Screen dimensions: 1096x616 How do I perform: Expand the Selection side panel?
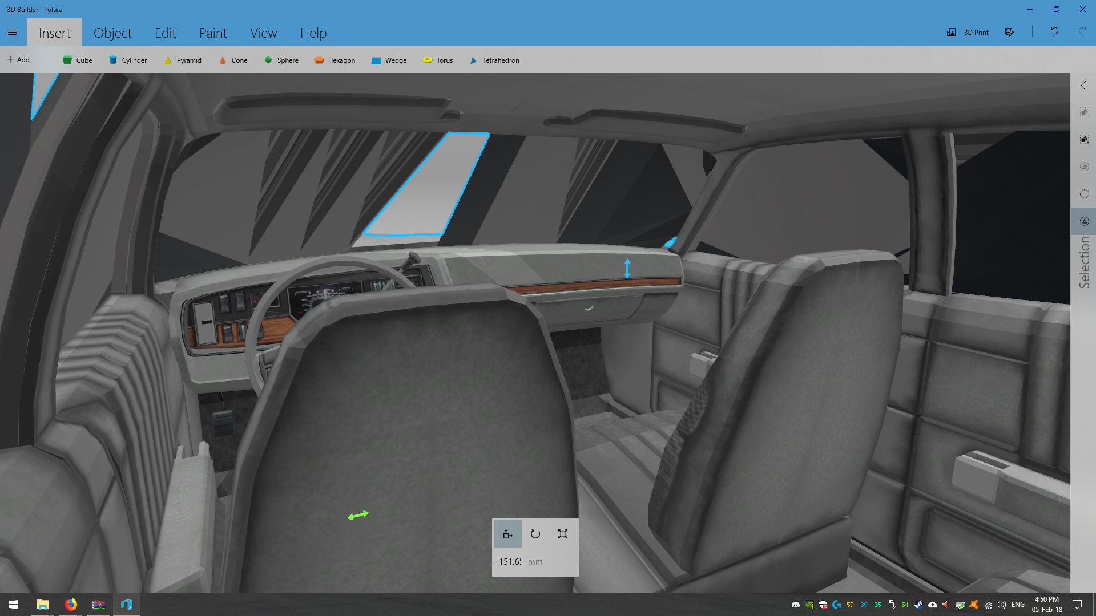1083,86
